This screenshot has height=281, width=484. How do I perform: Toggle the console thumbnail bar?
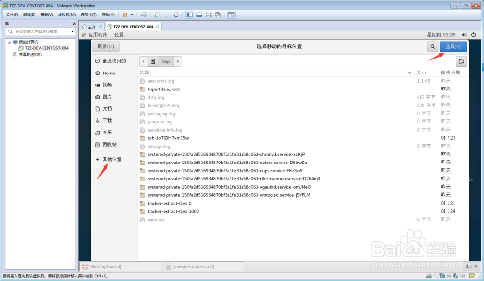[199, 15]
